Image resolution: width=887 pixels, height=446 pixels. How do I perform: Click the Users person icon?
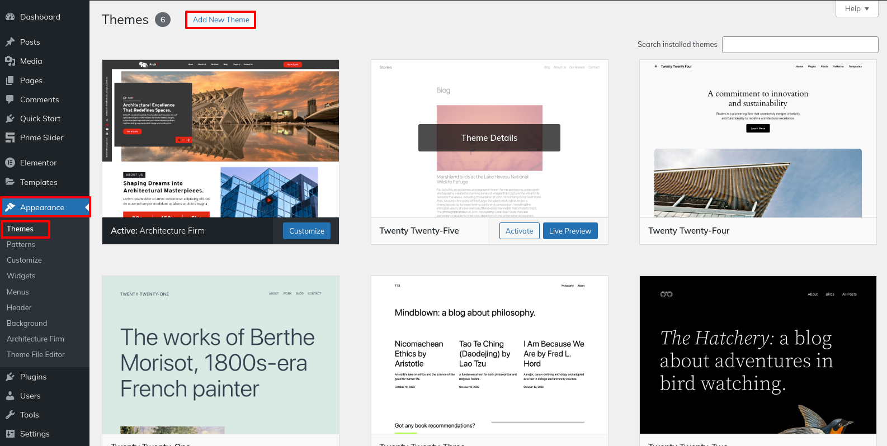(x=10, y=396)
